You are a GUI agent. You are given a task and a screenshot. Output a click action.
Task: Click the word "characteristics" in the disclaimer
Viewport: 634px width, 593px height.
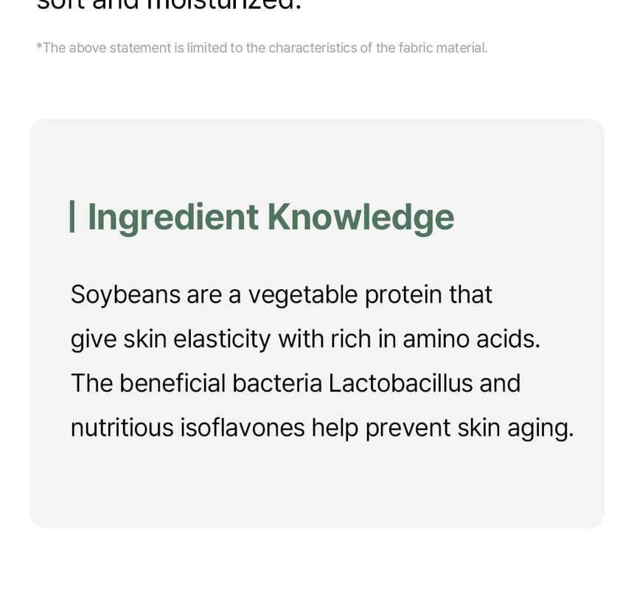(x=313, y=48)
